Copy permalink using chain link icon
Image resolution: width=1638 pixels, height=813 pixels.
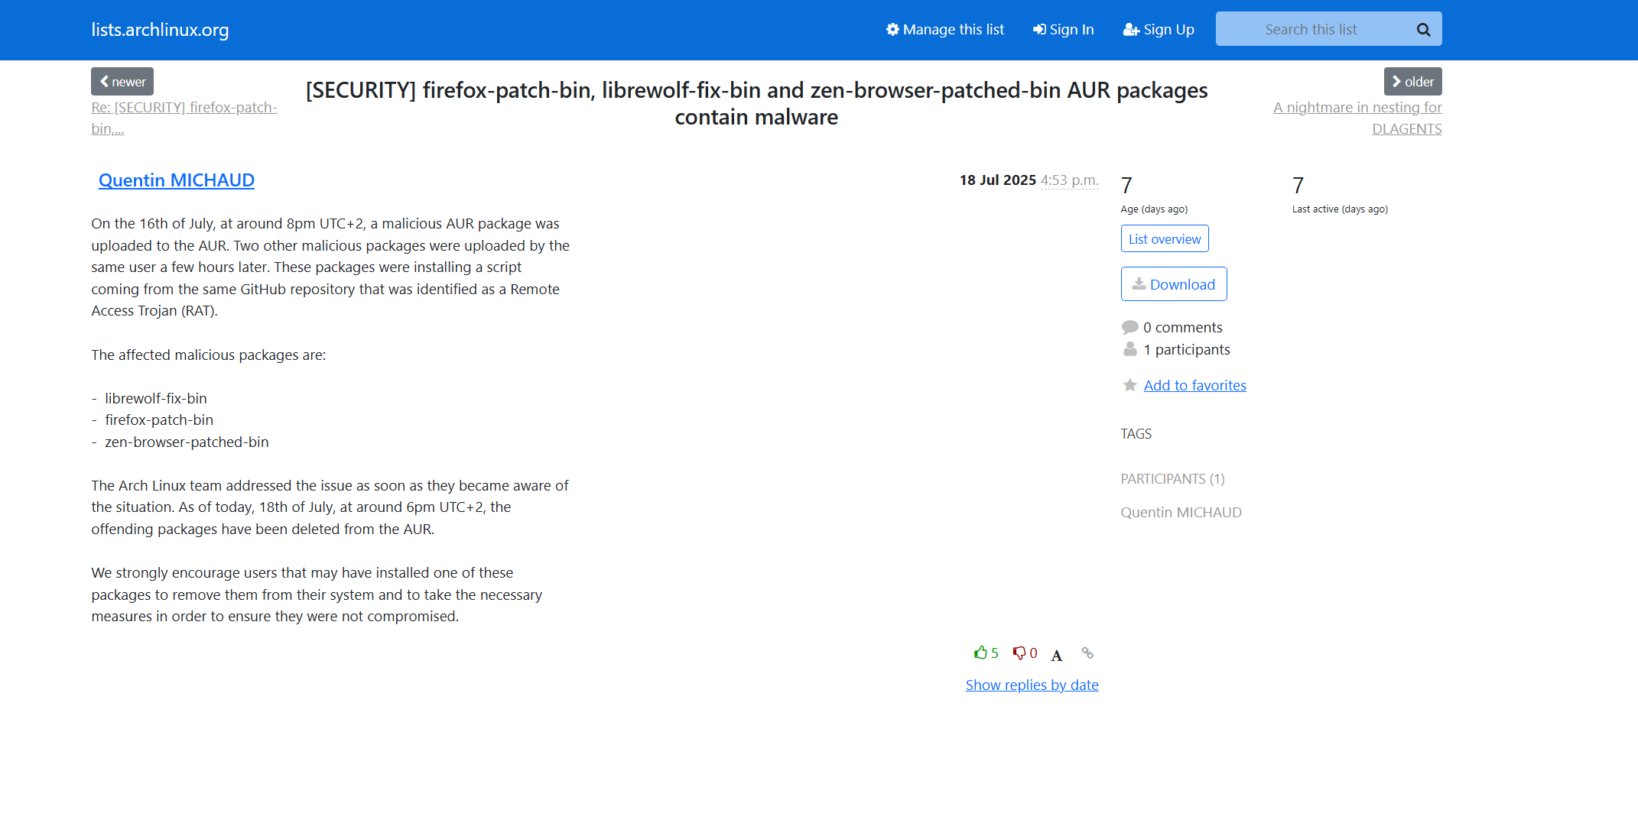coord(1087,653)
